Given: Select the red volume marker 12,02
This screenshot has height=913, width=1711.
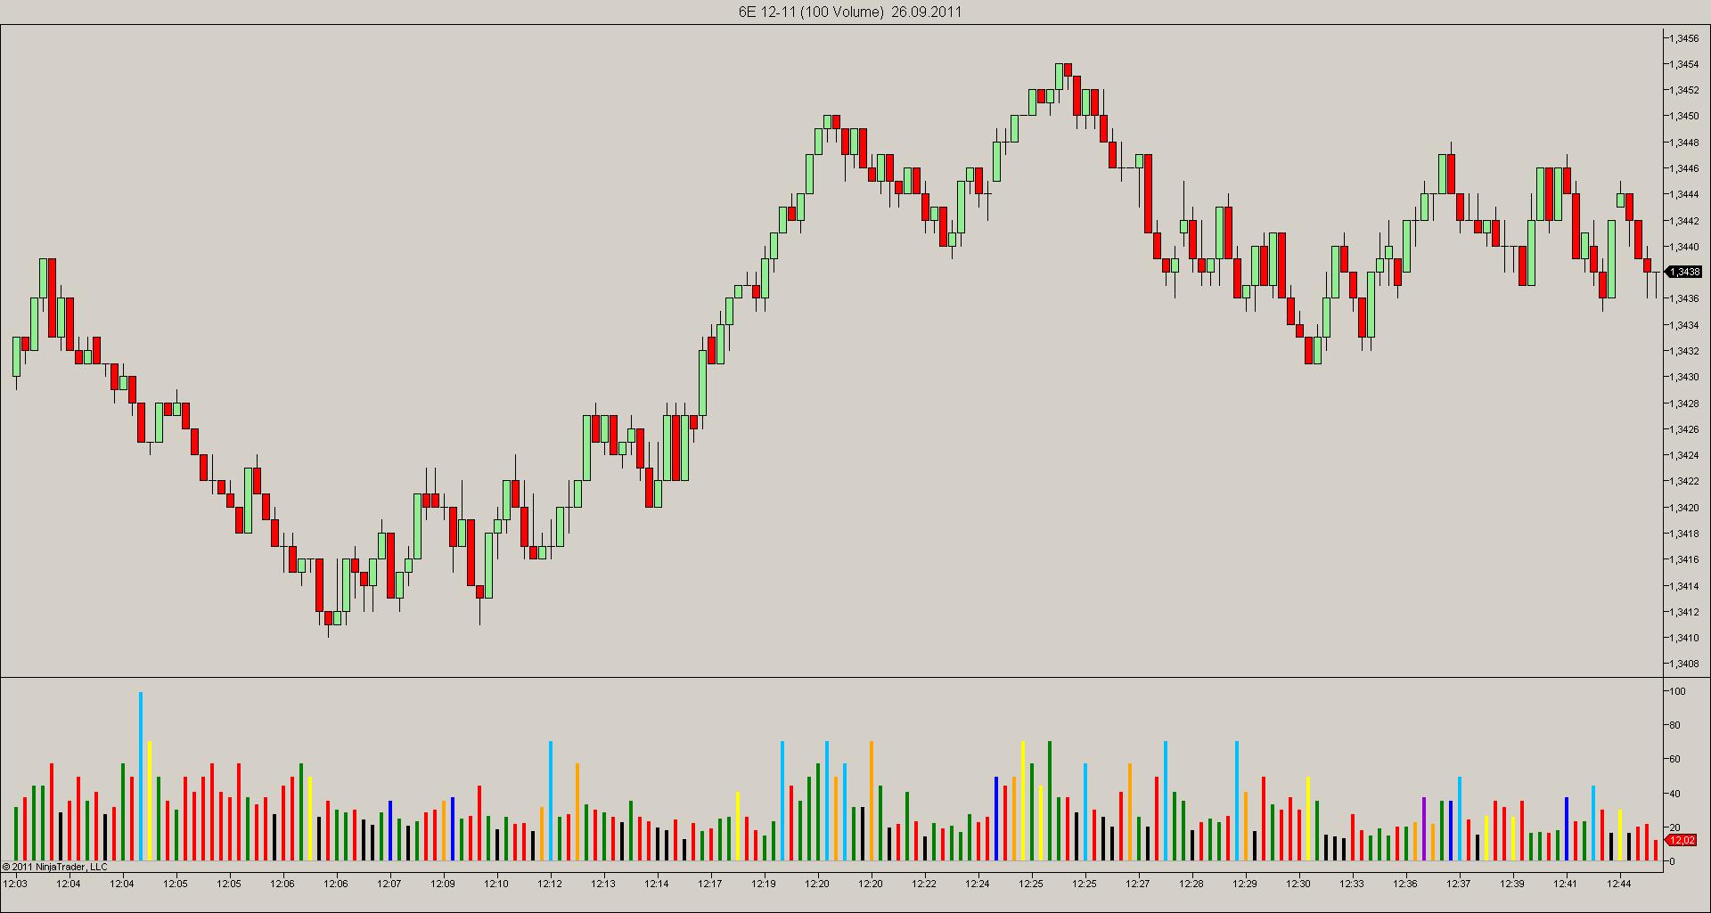Looking at the screenshot, I should point(1681,840).
